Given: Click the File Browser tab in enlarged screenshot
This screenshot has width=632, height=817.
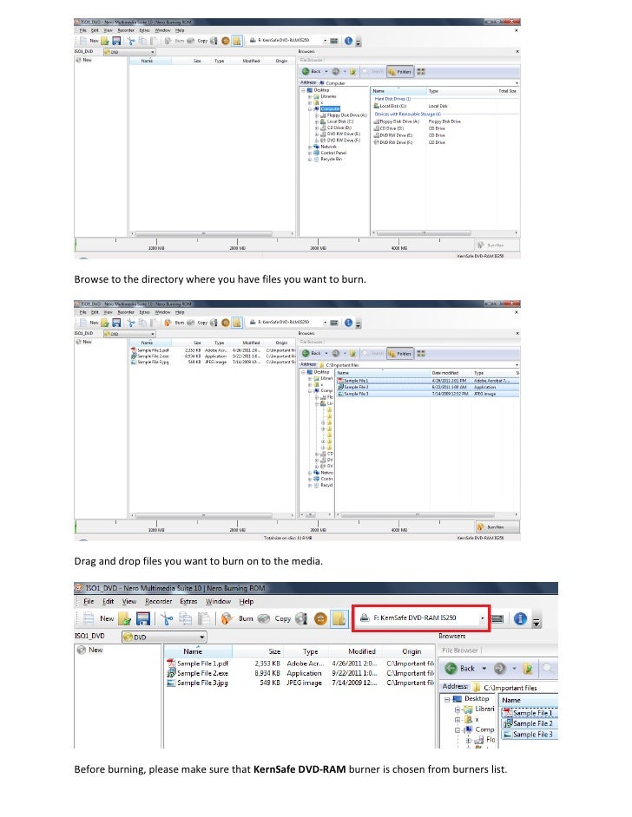Looking at the screenshot, I should click(460, 650).
